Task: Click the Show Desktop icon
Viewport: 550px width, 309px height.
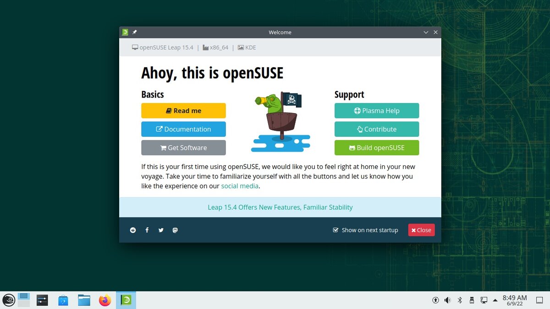Action: [x=539, y=300]
